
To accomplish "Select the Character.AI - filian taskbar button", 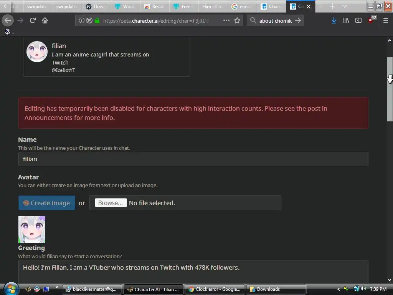I will click(x=154, y=289).
